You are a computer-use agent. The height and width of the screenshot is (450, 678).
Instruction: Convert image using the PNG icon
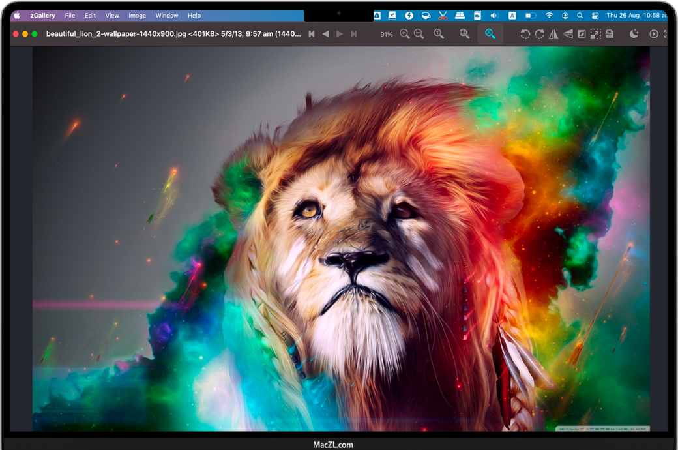click(x=610, y=34)
